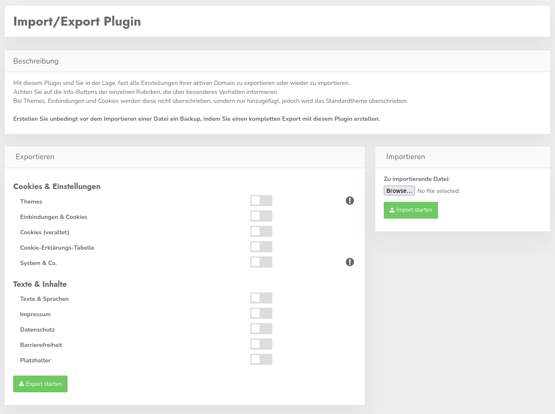Click the info icon next to System & Co.
The height and width of the screenshot is (414, 555).
tap(350, 262)
